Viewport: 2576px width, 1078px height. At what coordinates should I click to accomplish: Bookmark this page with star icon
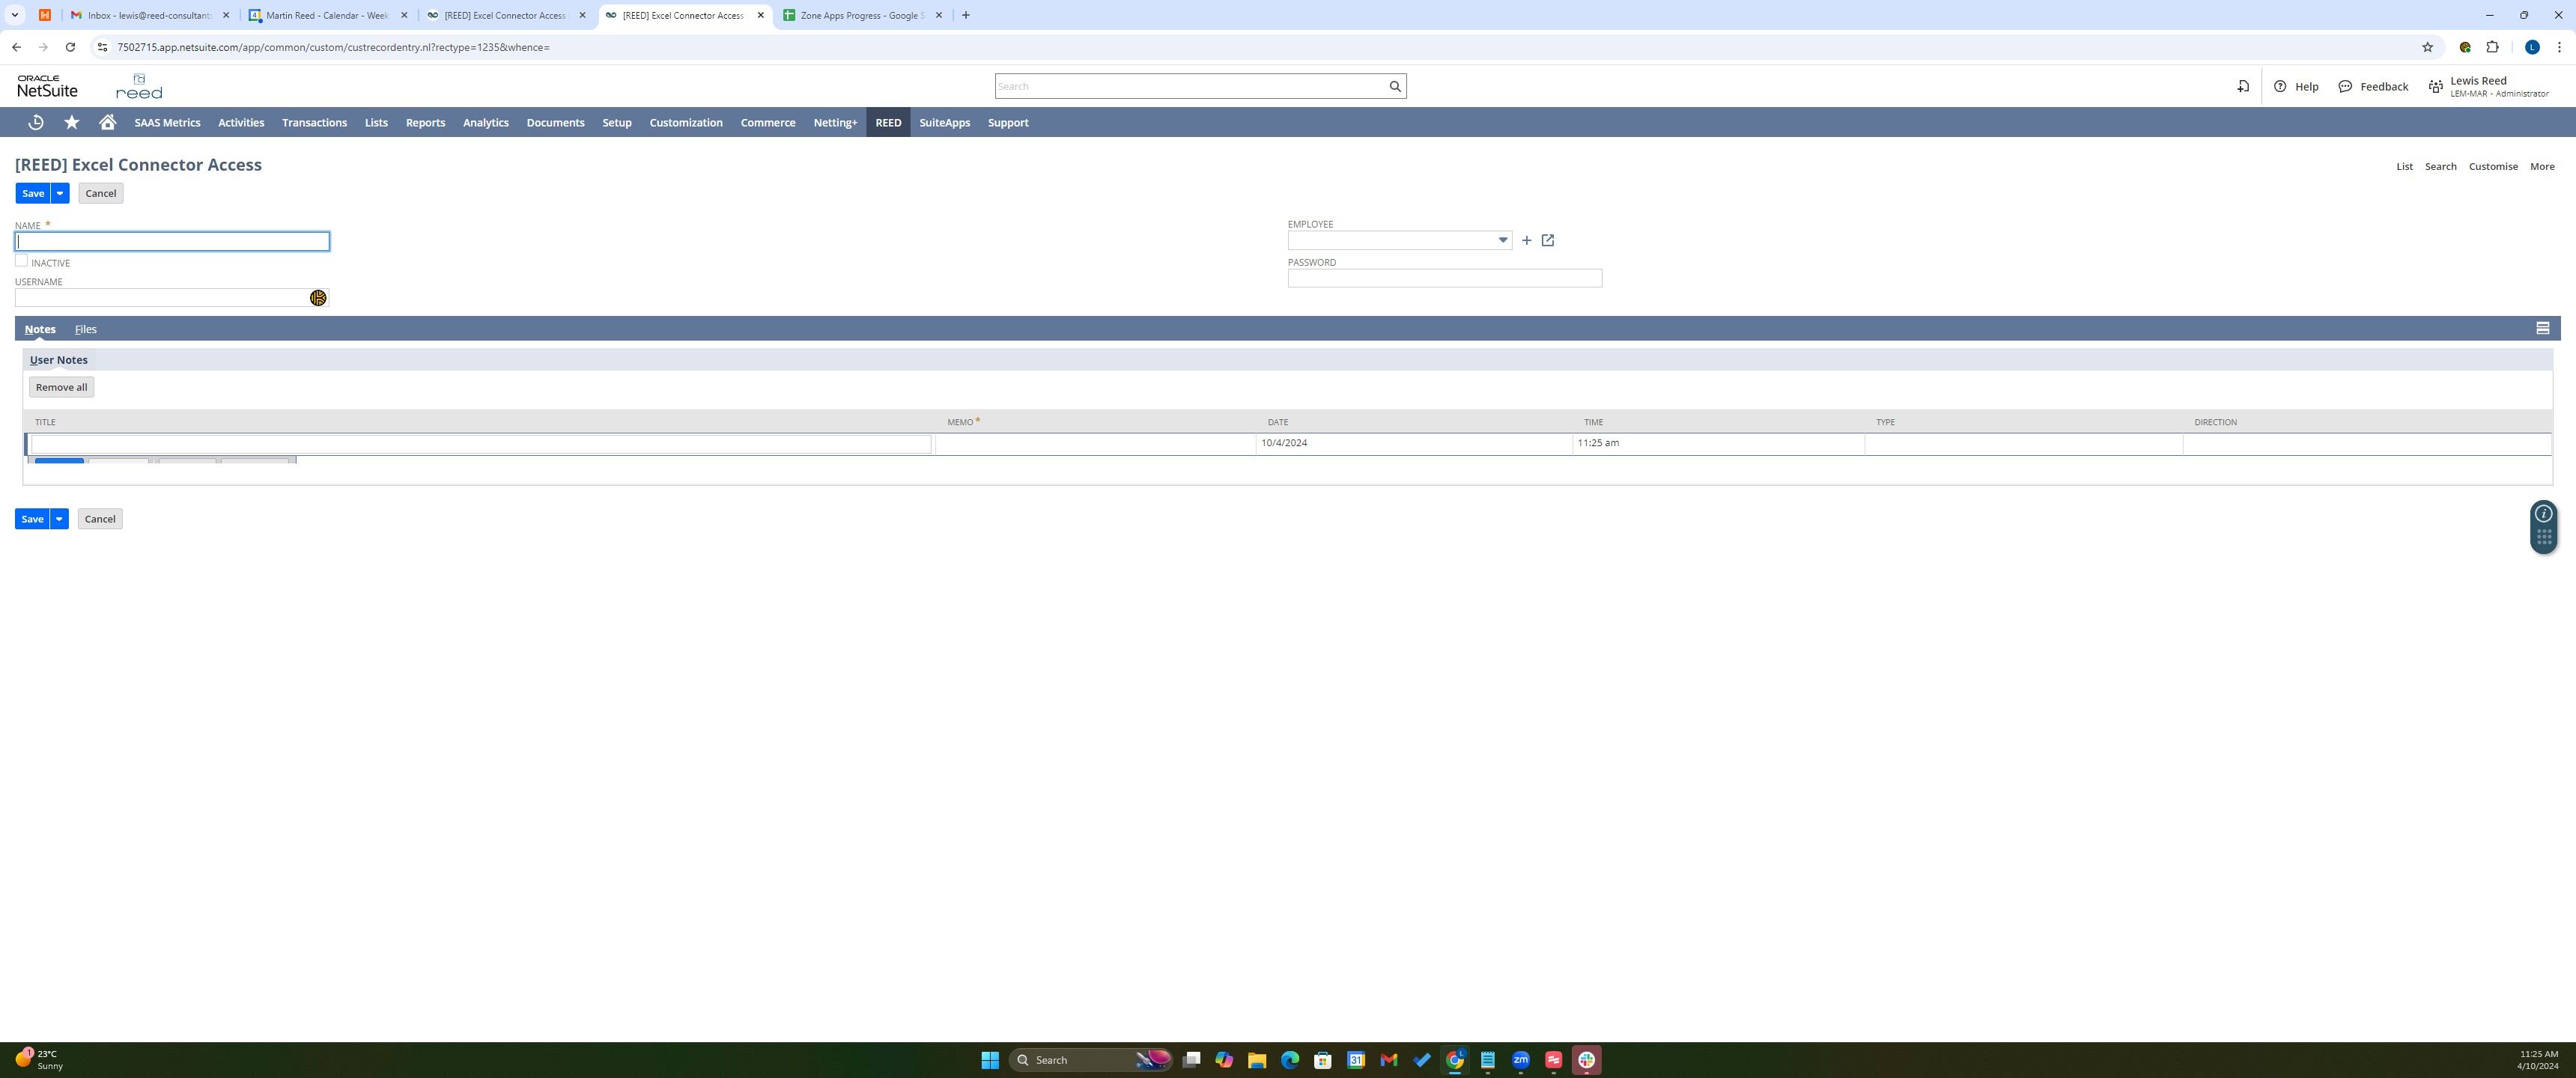point(2427,47)
